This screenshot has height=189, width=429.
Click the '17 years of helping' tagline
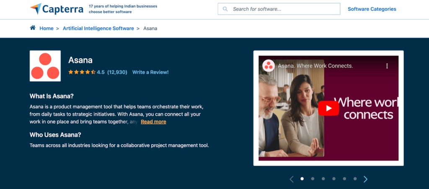coord(123,9)
